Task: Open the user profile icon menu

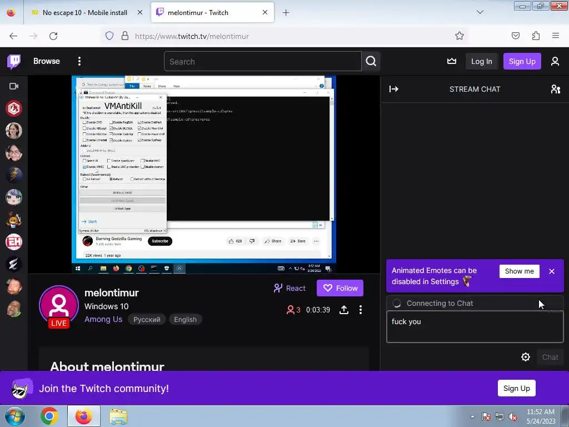Action: 555,61
